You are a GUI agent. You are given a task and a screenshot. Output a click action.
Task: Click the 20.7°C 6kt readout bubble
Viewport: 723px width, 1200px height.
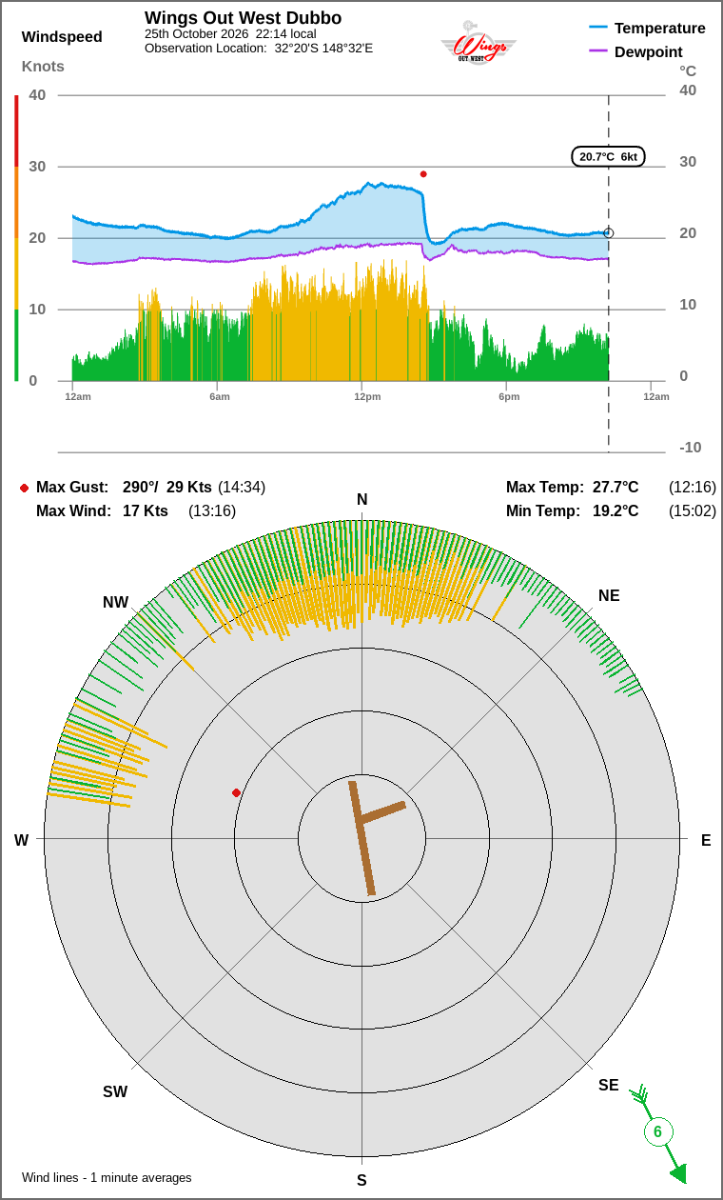(x=608, y=156)
